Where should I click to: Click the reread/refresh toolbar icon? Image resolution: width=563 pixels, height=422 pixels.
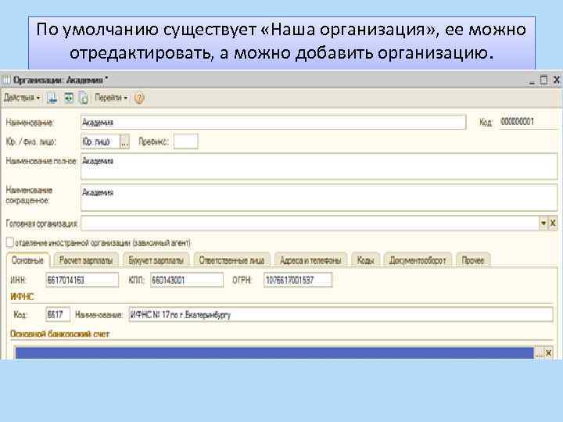point(69,98)
